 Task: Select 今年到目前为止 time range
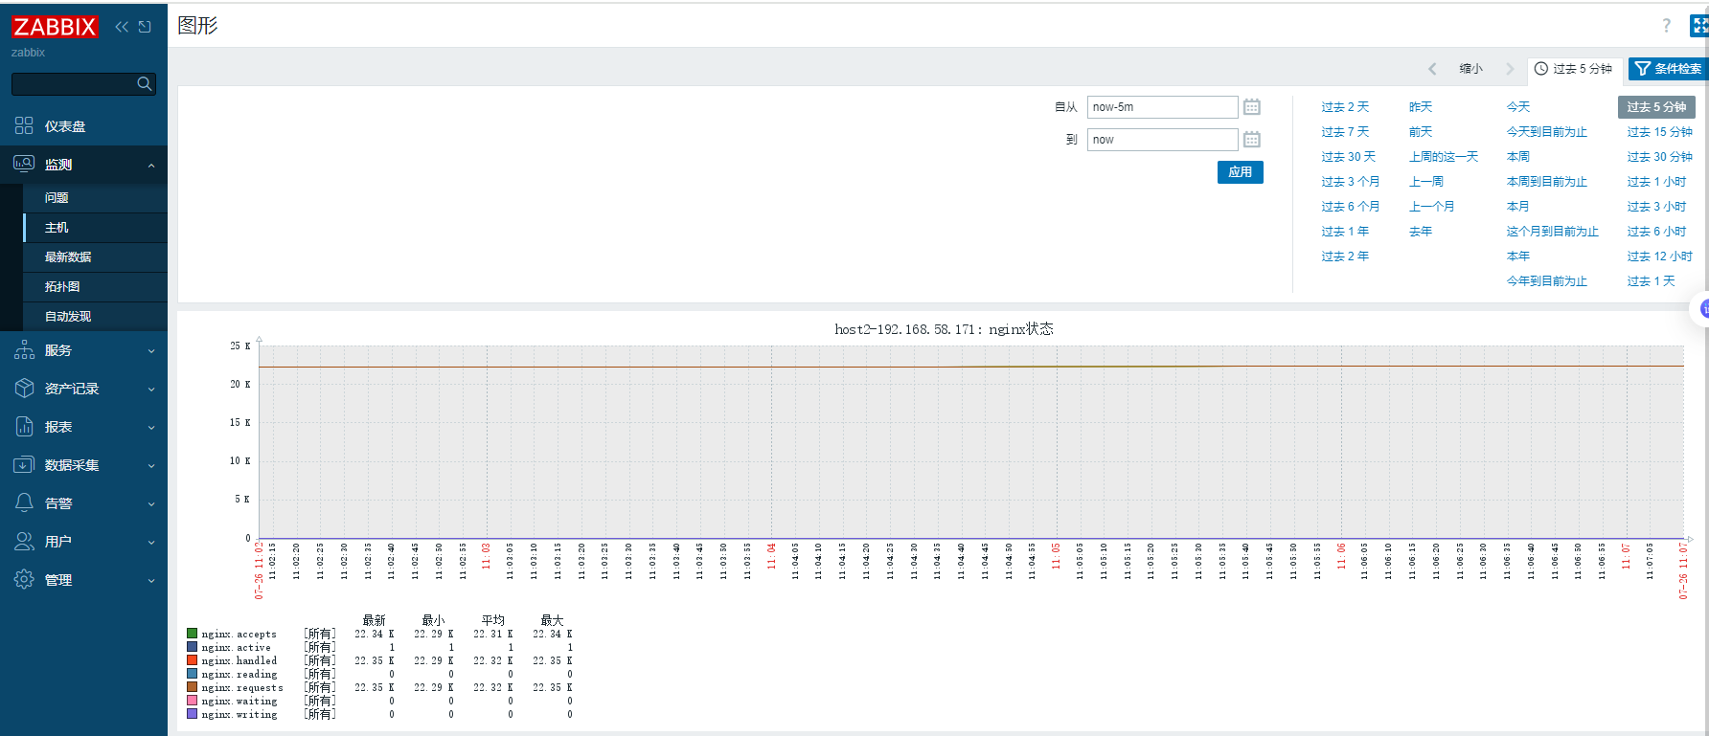pos(1546,281)
